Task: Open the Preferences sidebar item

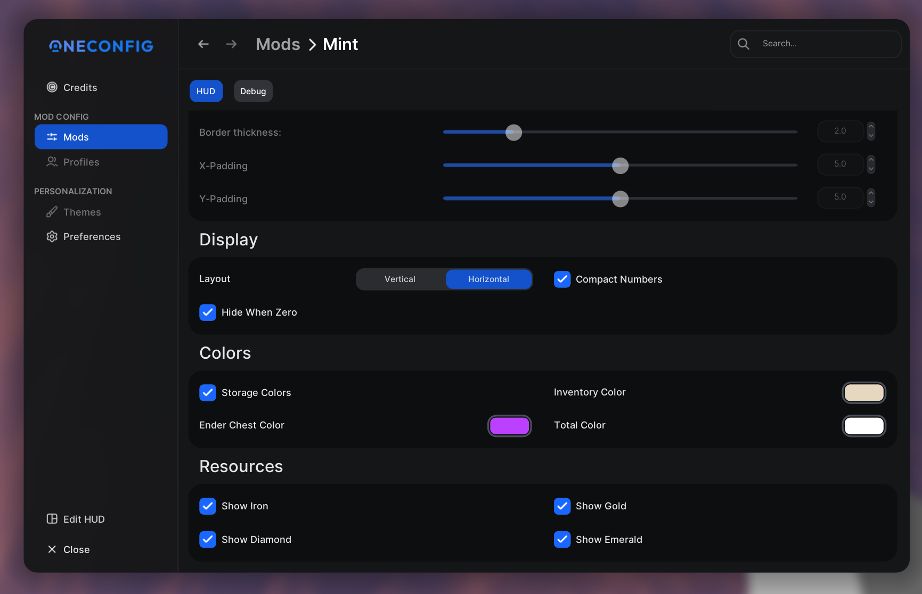Action: coord(101,236)
